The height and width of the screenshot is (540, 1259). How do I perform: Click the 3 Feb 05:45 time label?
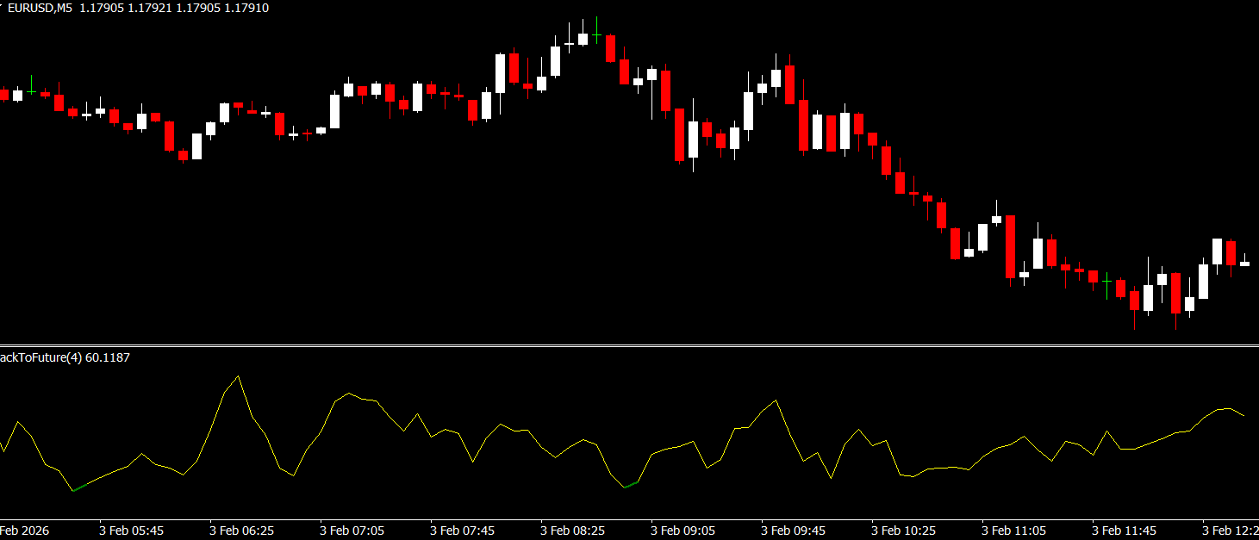tap(131, 531)
